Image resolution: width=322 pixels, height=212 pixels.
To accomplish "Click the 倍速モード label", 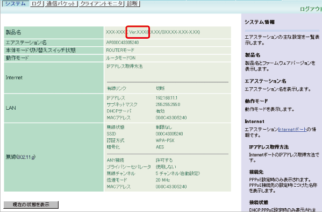I will [117, 180].
